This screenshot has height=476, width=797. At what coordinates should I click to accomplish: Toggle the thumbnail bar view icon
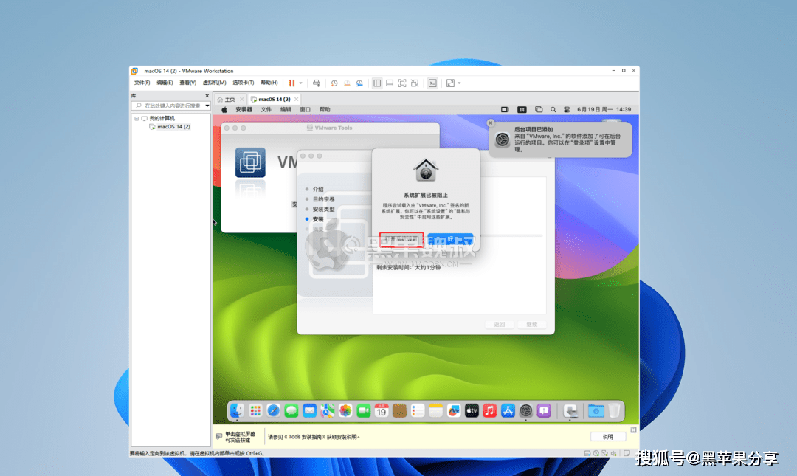click(390, 83)
